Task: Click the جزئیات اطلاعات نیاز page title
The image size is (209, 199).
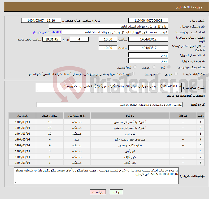Action: (189, 7)
